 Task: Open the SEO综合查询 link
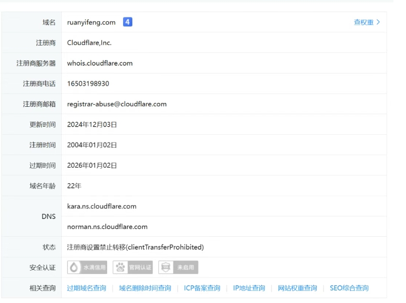(349, 288)
